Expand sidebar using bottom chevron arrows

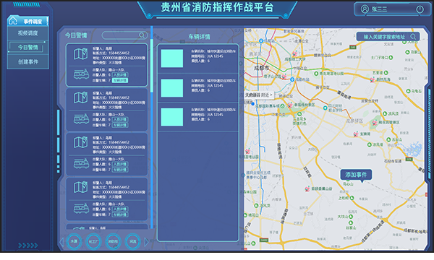(x=28, y=245)
